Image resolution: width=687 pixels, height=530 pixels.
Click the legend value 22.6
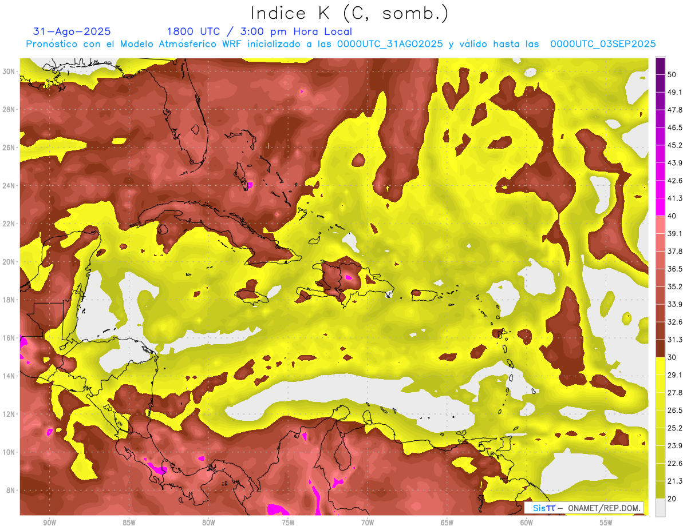coord(674,463)
